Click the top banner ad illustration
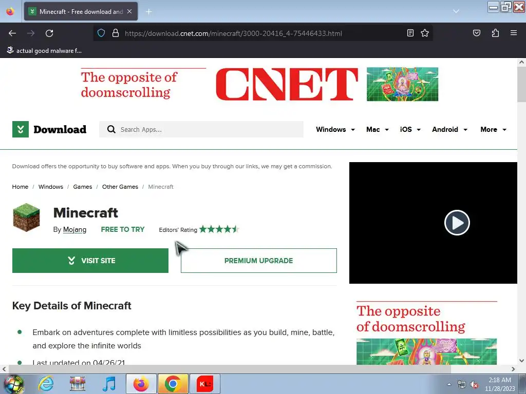Image resolution: width=526 pixels, height=394 pixels. (402, 84)
